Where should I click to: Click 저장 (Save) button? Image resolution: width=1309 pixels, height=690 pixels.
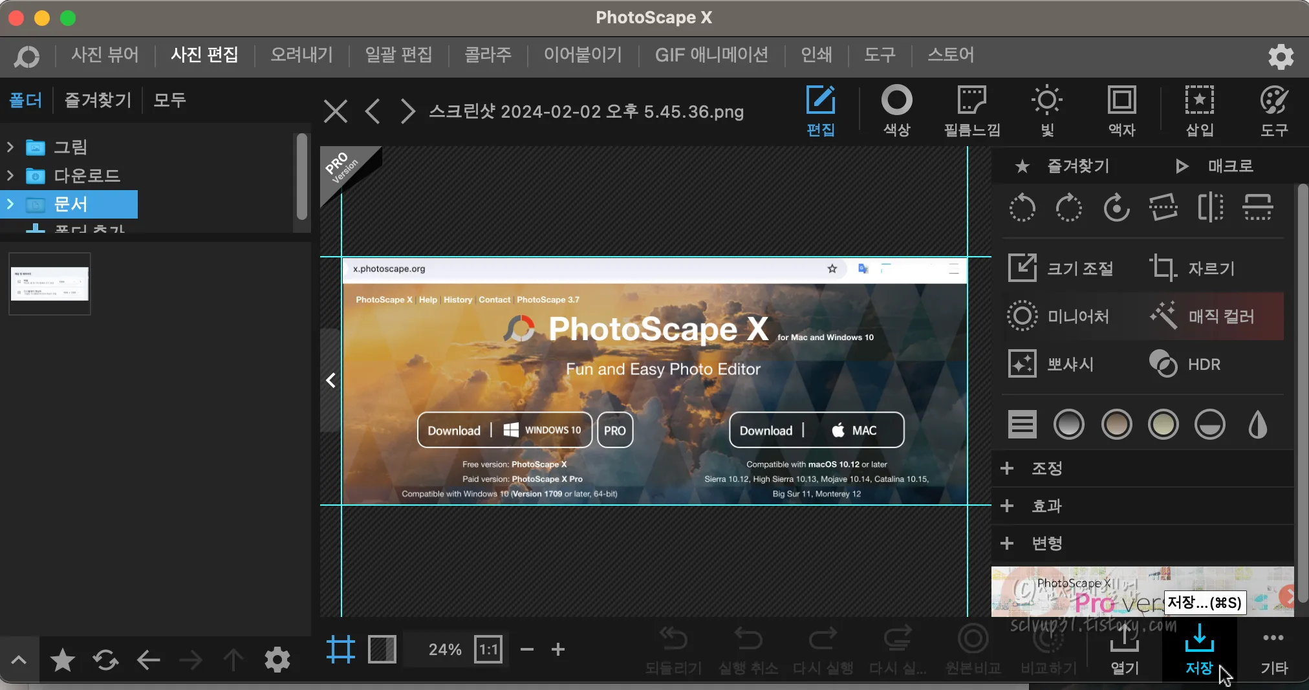(x=1199, y=650)
